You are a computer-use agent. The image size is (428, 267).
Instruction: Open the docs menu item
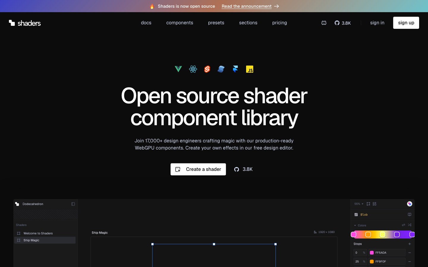(146, 23)
